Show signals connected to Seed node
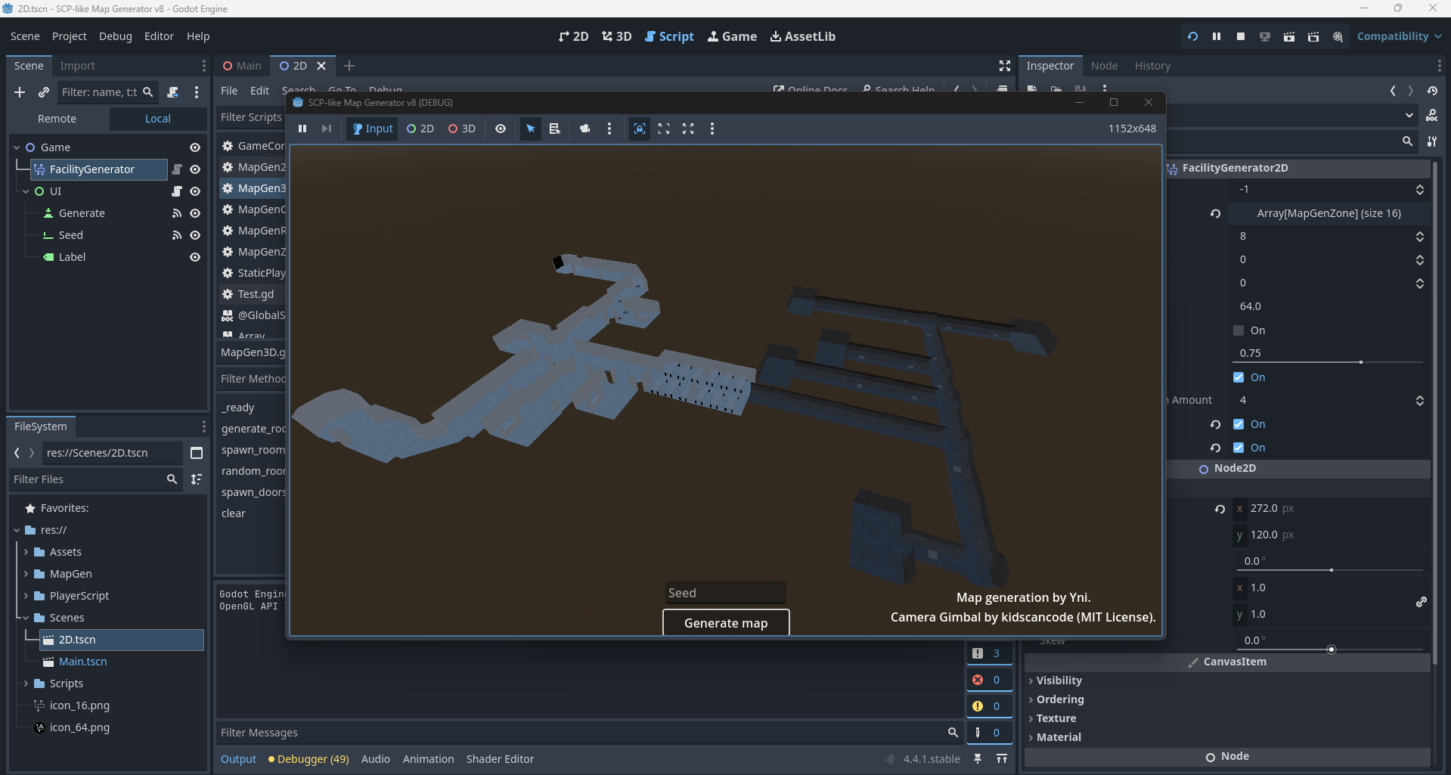Screen dimensions: 1451x775 tap(177, 235)
